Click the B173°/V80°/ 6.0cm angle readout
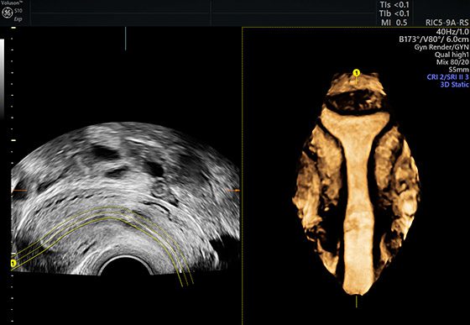The height and width of the screenshot is (325, 470). coord(434,39)
